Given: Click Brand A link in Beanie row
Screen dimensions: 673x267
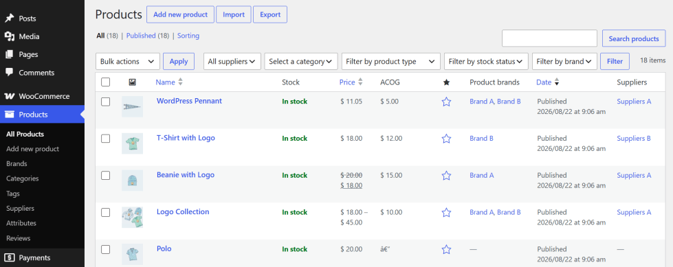Looking at the screenshot, I should (482, 175).
